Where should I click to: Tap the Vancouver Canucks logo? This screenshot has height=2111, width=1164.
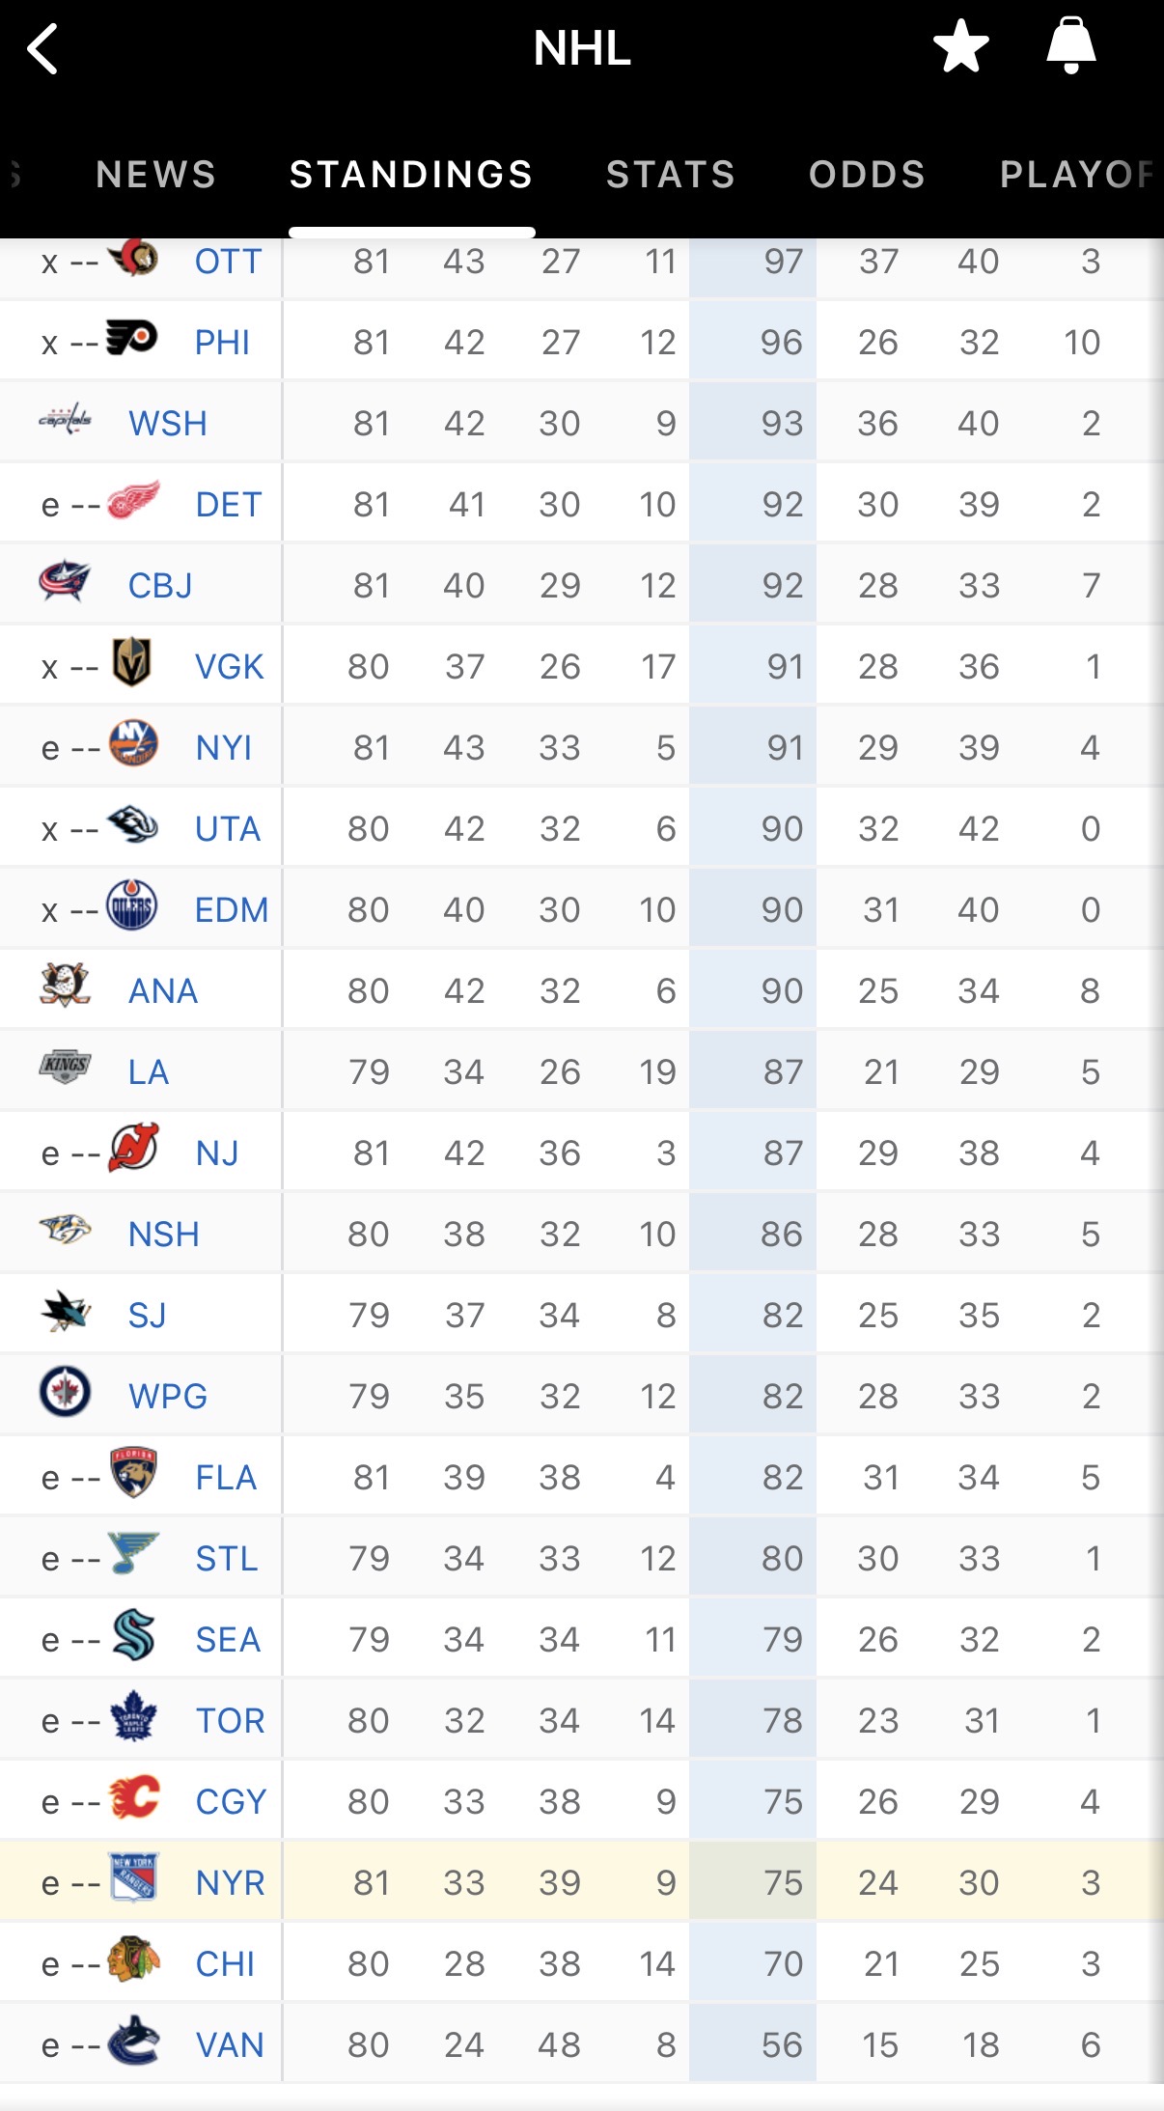point(133,2042)
